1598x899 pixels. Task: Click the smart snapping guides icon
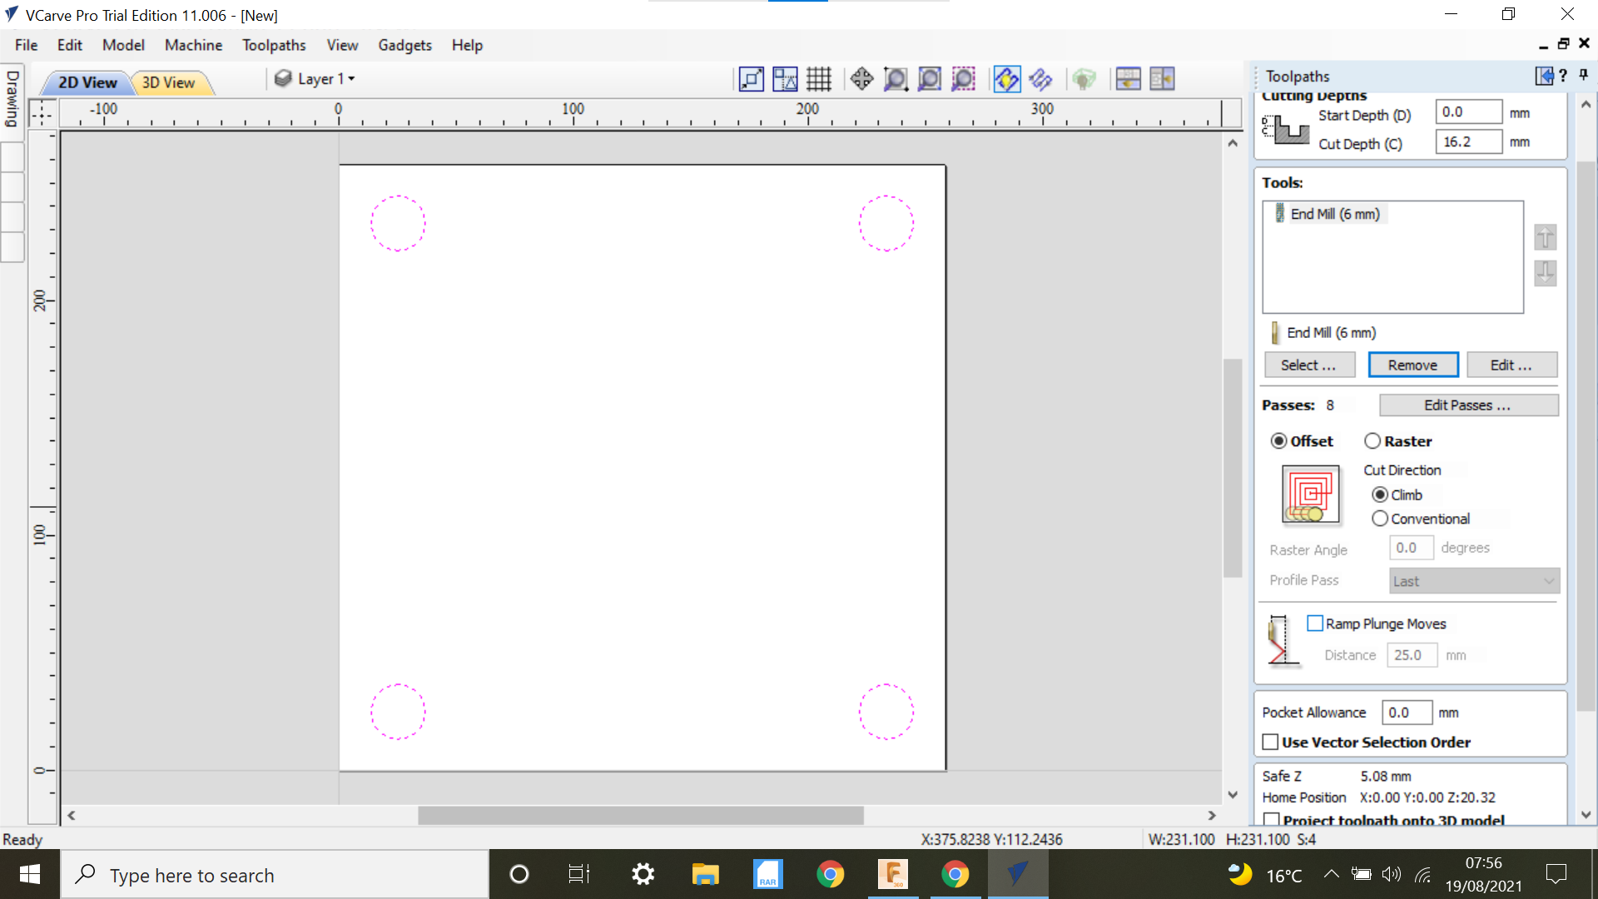point(784,79)
